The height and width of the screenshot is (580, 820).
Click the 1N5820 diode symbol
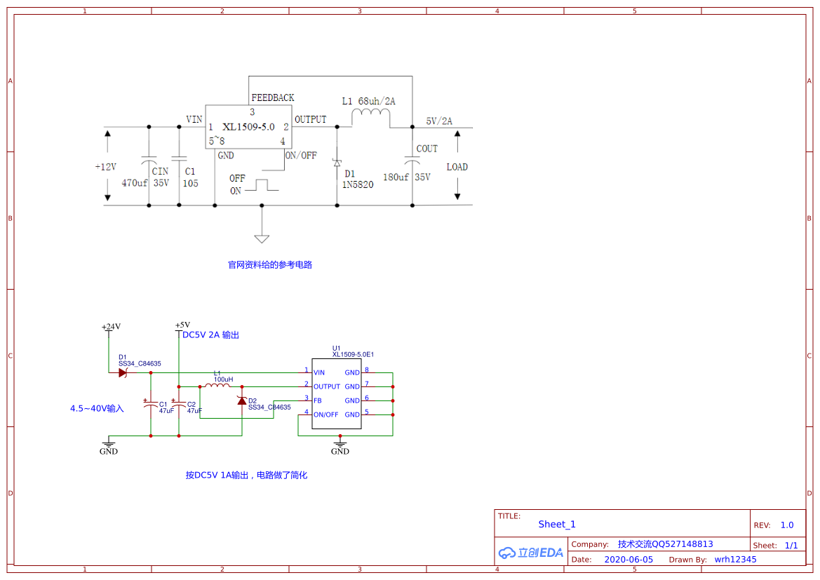337,163
